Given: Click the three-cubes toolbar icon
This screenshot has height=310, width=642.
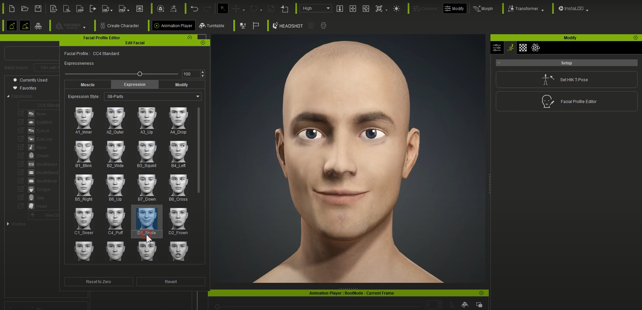Looking at the screenshot, I should [38, 26].
